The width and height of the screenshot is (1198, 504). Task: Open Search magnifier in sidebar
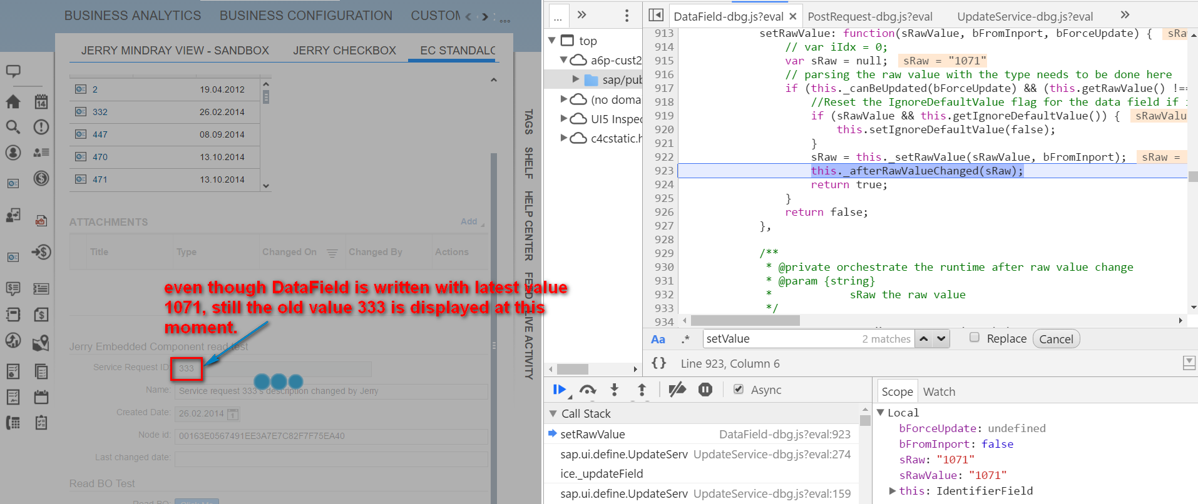tap(13, 127)
